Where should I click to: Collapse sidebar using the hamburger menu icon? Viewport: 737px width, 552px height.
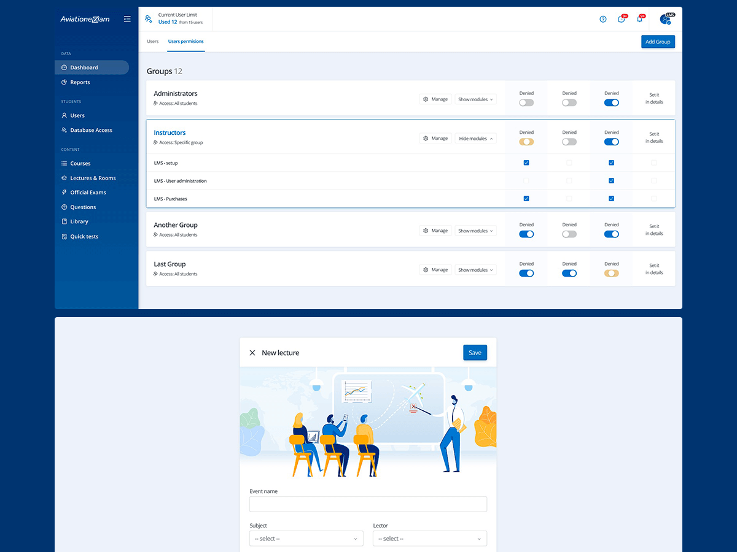(x=127, y=19)
